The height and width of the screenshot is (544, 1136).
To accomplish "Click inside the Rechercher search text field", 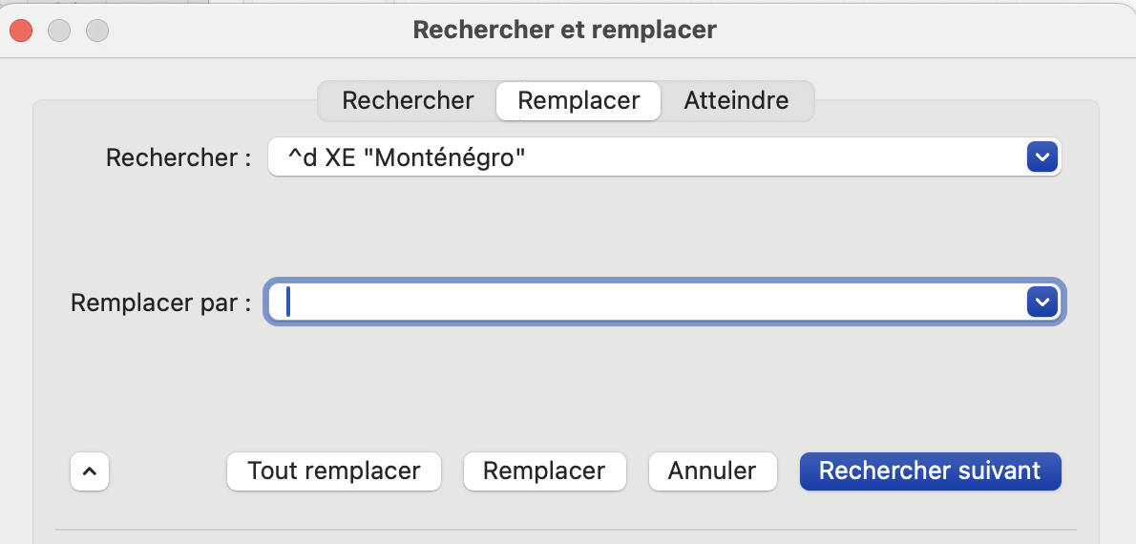I will click(764, 157).
